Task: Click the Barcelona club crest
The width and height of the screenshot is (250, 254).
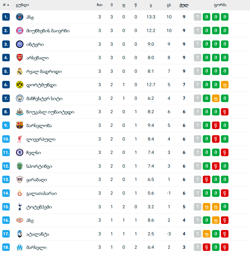Action: pos(20,125)
